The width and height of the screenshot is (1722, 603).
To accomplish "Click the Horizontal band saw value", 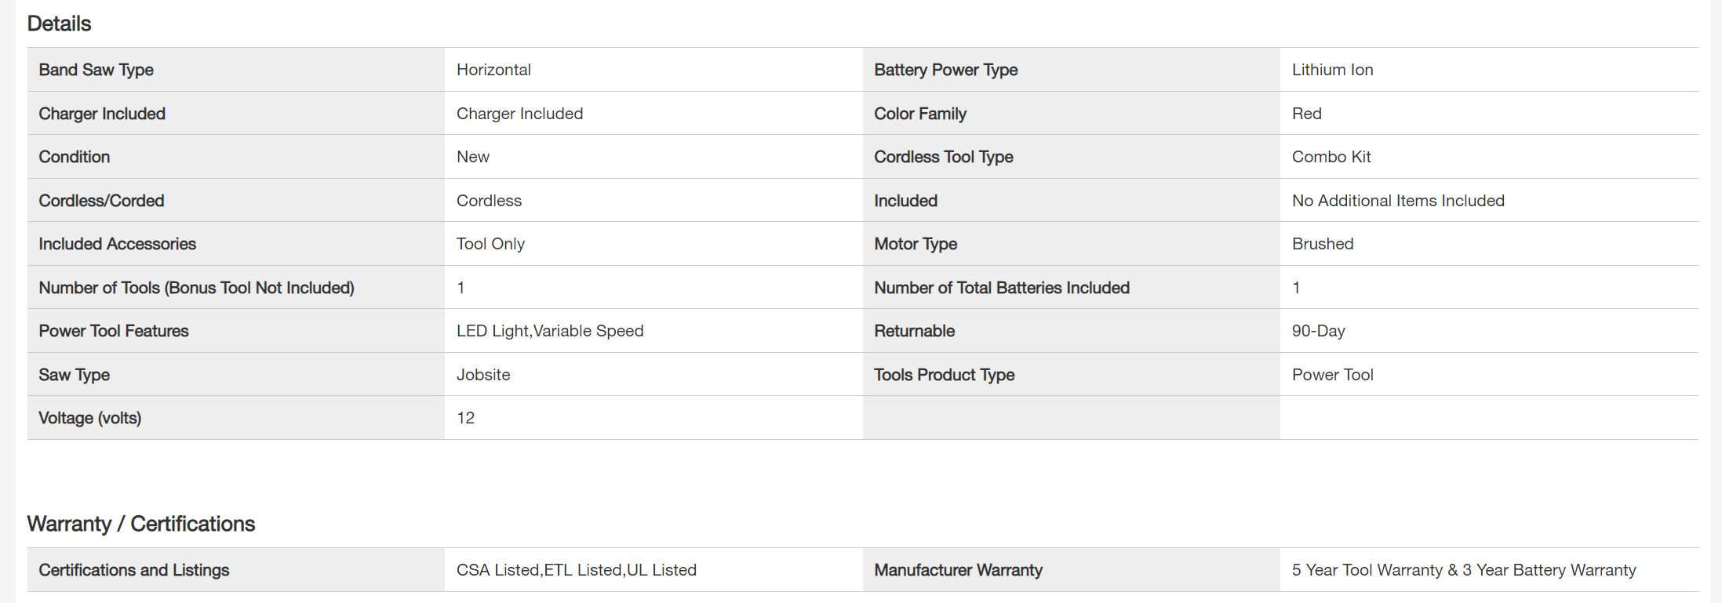I will 493,70.
